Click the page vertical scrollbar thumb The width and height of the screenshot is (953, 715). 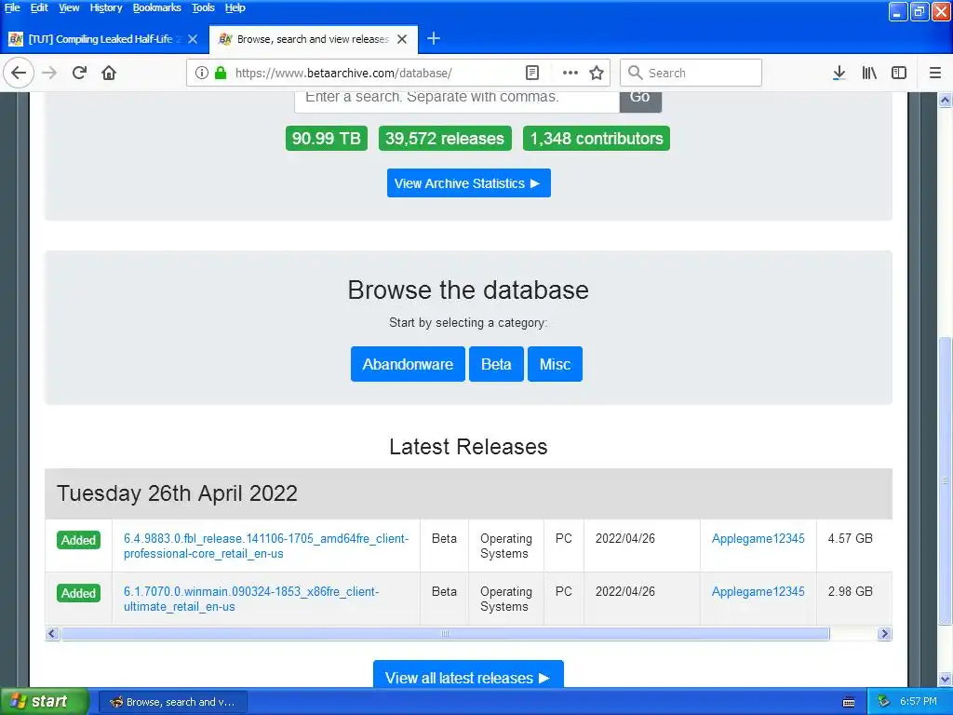946,480
